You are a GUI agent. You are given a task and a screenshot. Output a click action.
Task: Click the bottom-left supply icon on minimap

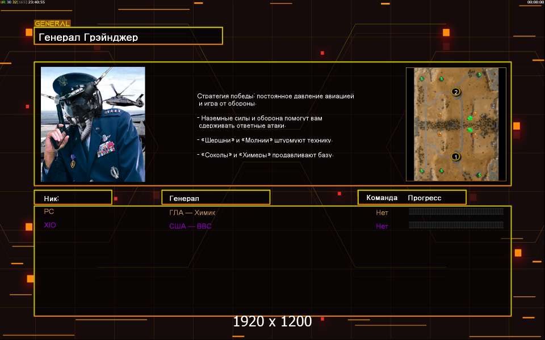point(422,171)
